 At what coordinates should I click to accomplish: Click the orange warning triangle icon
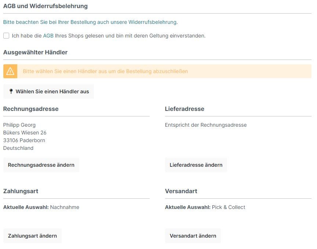(x=10, y=71)
